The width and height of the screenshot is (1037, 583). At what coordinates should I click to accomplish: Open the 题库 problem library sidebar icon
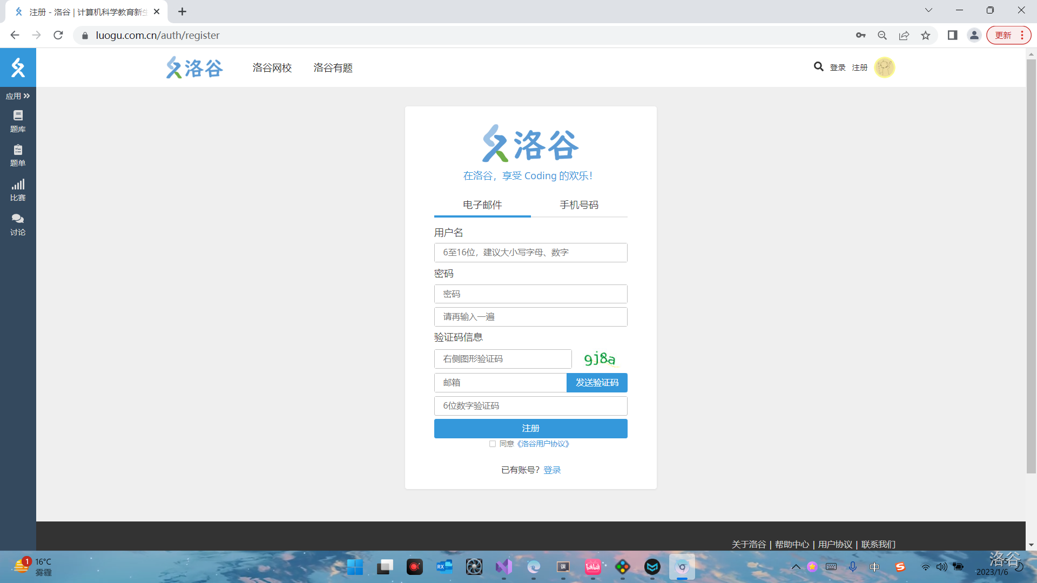pos(18,121)
